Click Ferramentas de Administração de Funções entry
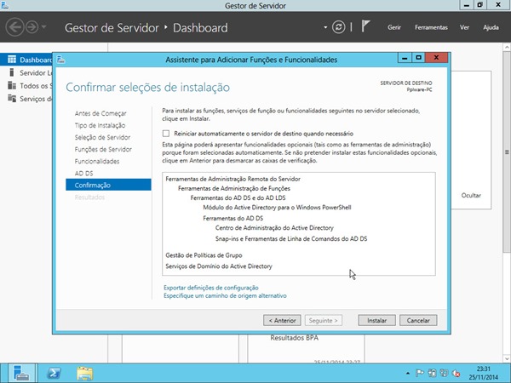The width and height of the screenshot is (511, 383). [x=233, y=188]
